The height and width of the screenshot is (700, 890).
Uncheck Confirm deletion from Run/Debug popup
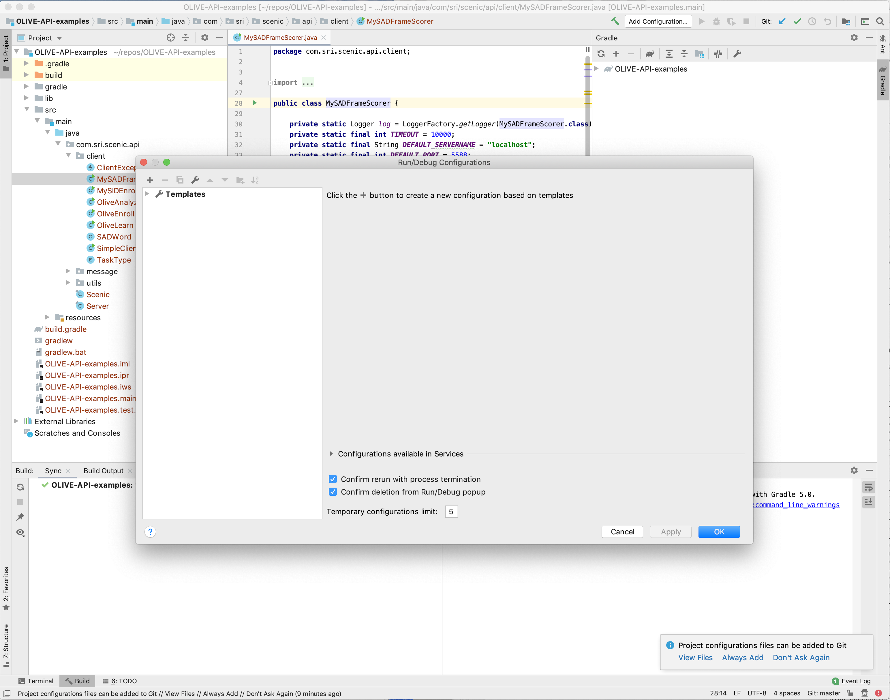coord(333,492)
